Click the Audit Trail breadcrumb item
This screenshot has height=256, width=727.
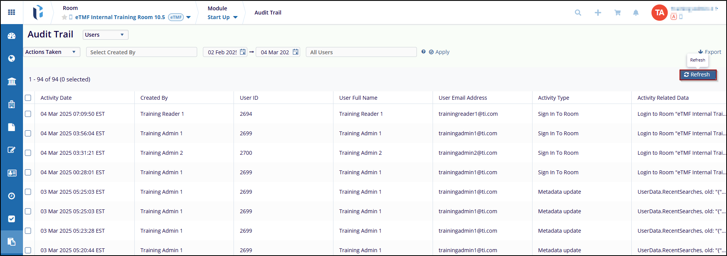268,13
